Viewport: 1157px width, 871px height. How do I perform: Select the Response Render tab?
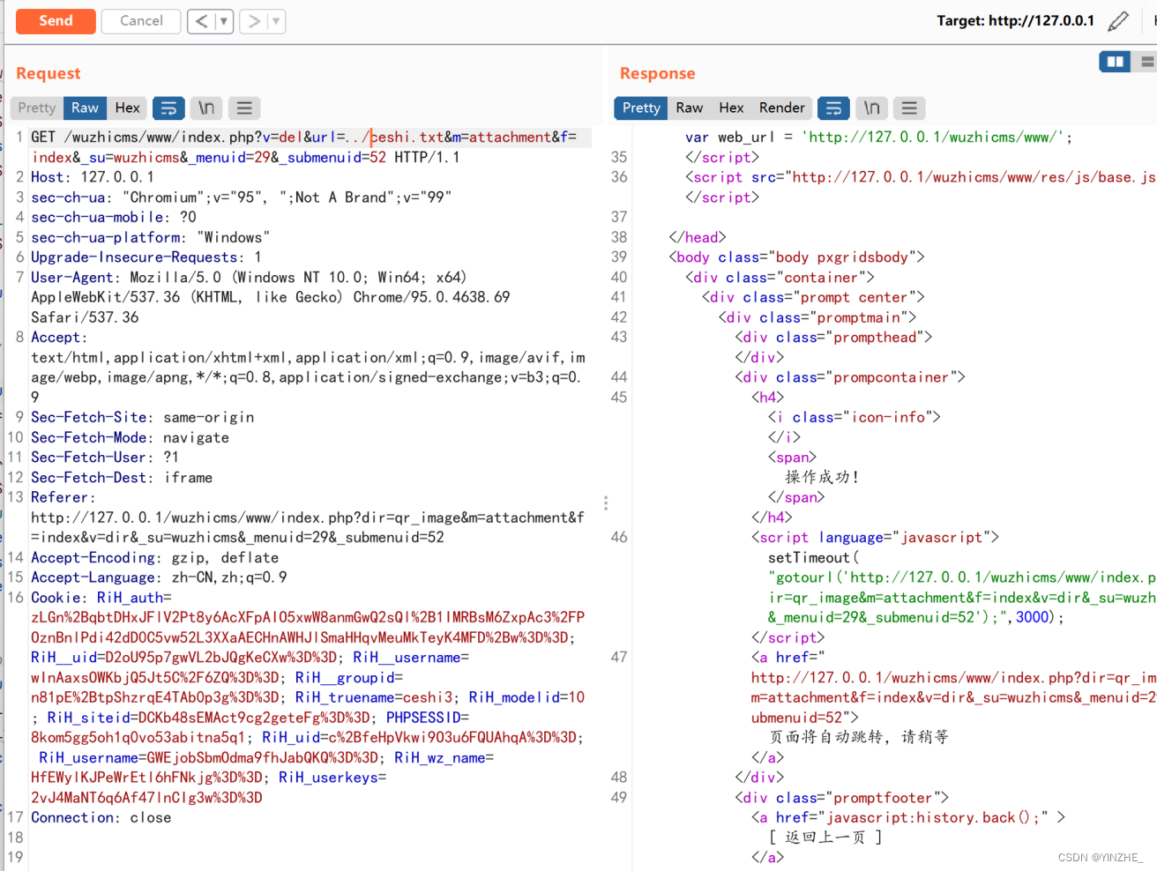[782, 108]
